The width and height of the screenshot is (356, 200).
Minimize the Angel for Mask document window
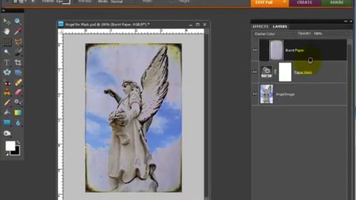pyautogui.click(x=191, y=24)
